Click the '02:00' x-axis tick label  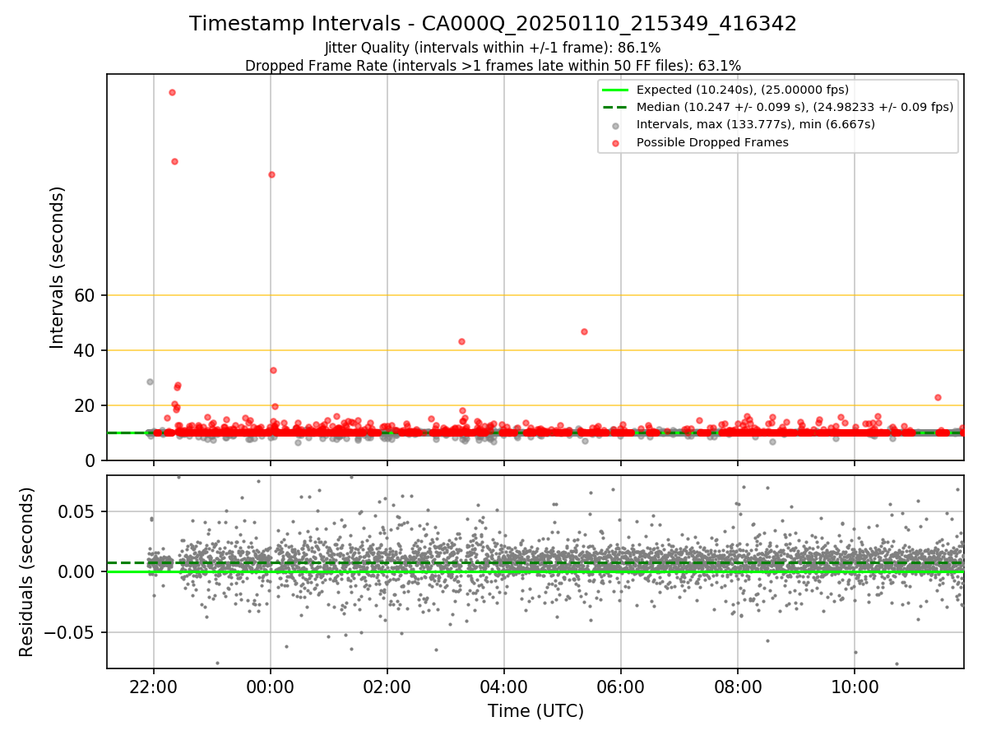tap(387, 685)
